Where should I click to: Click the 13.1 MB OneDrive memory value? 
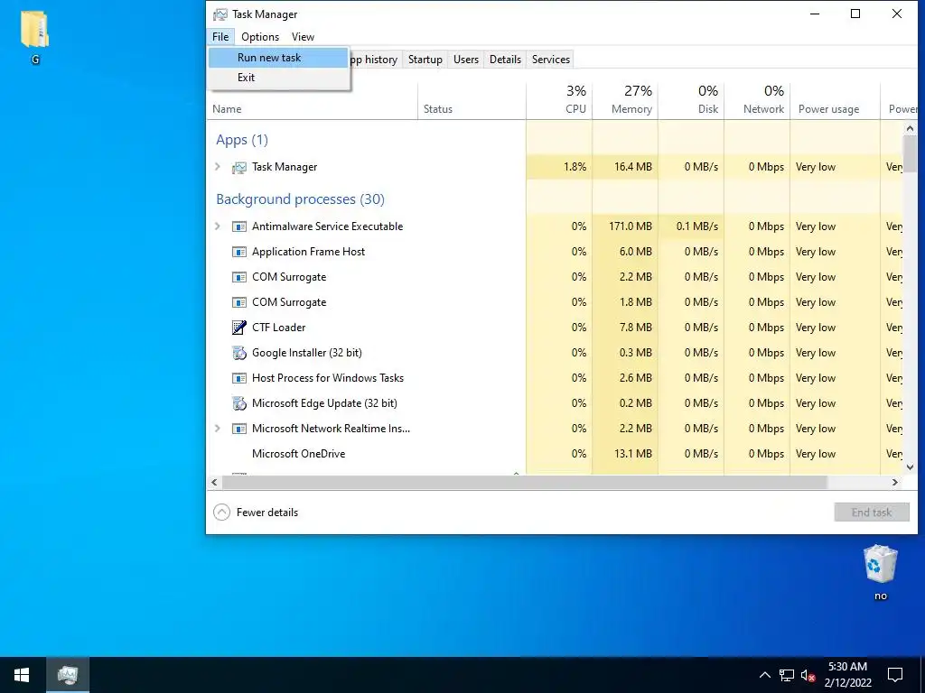tap(635, 454)
